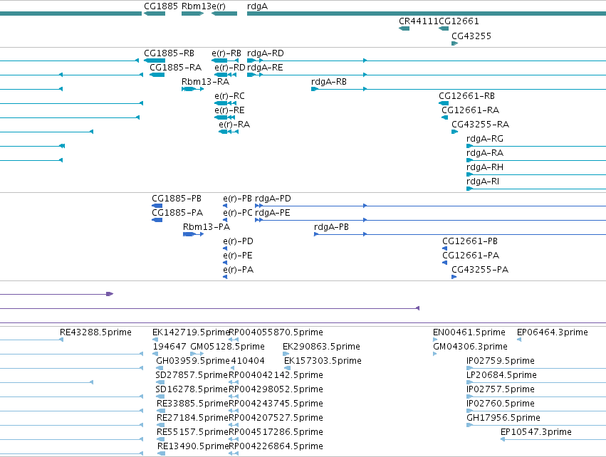Select the GM04306.3prime EST label
Image resolution: width=606 pixels, height=457 pixels.
[471, 347]
